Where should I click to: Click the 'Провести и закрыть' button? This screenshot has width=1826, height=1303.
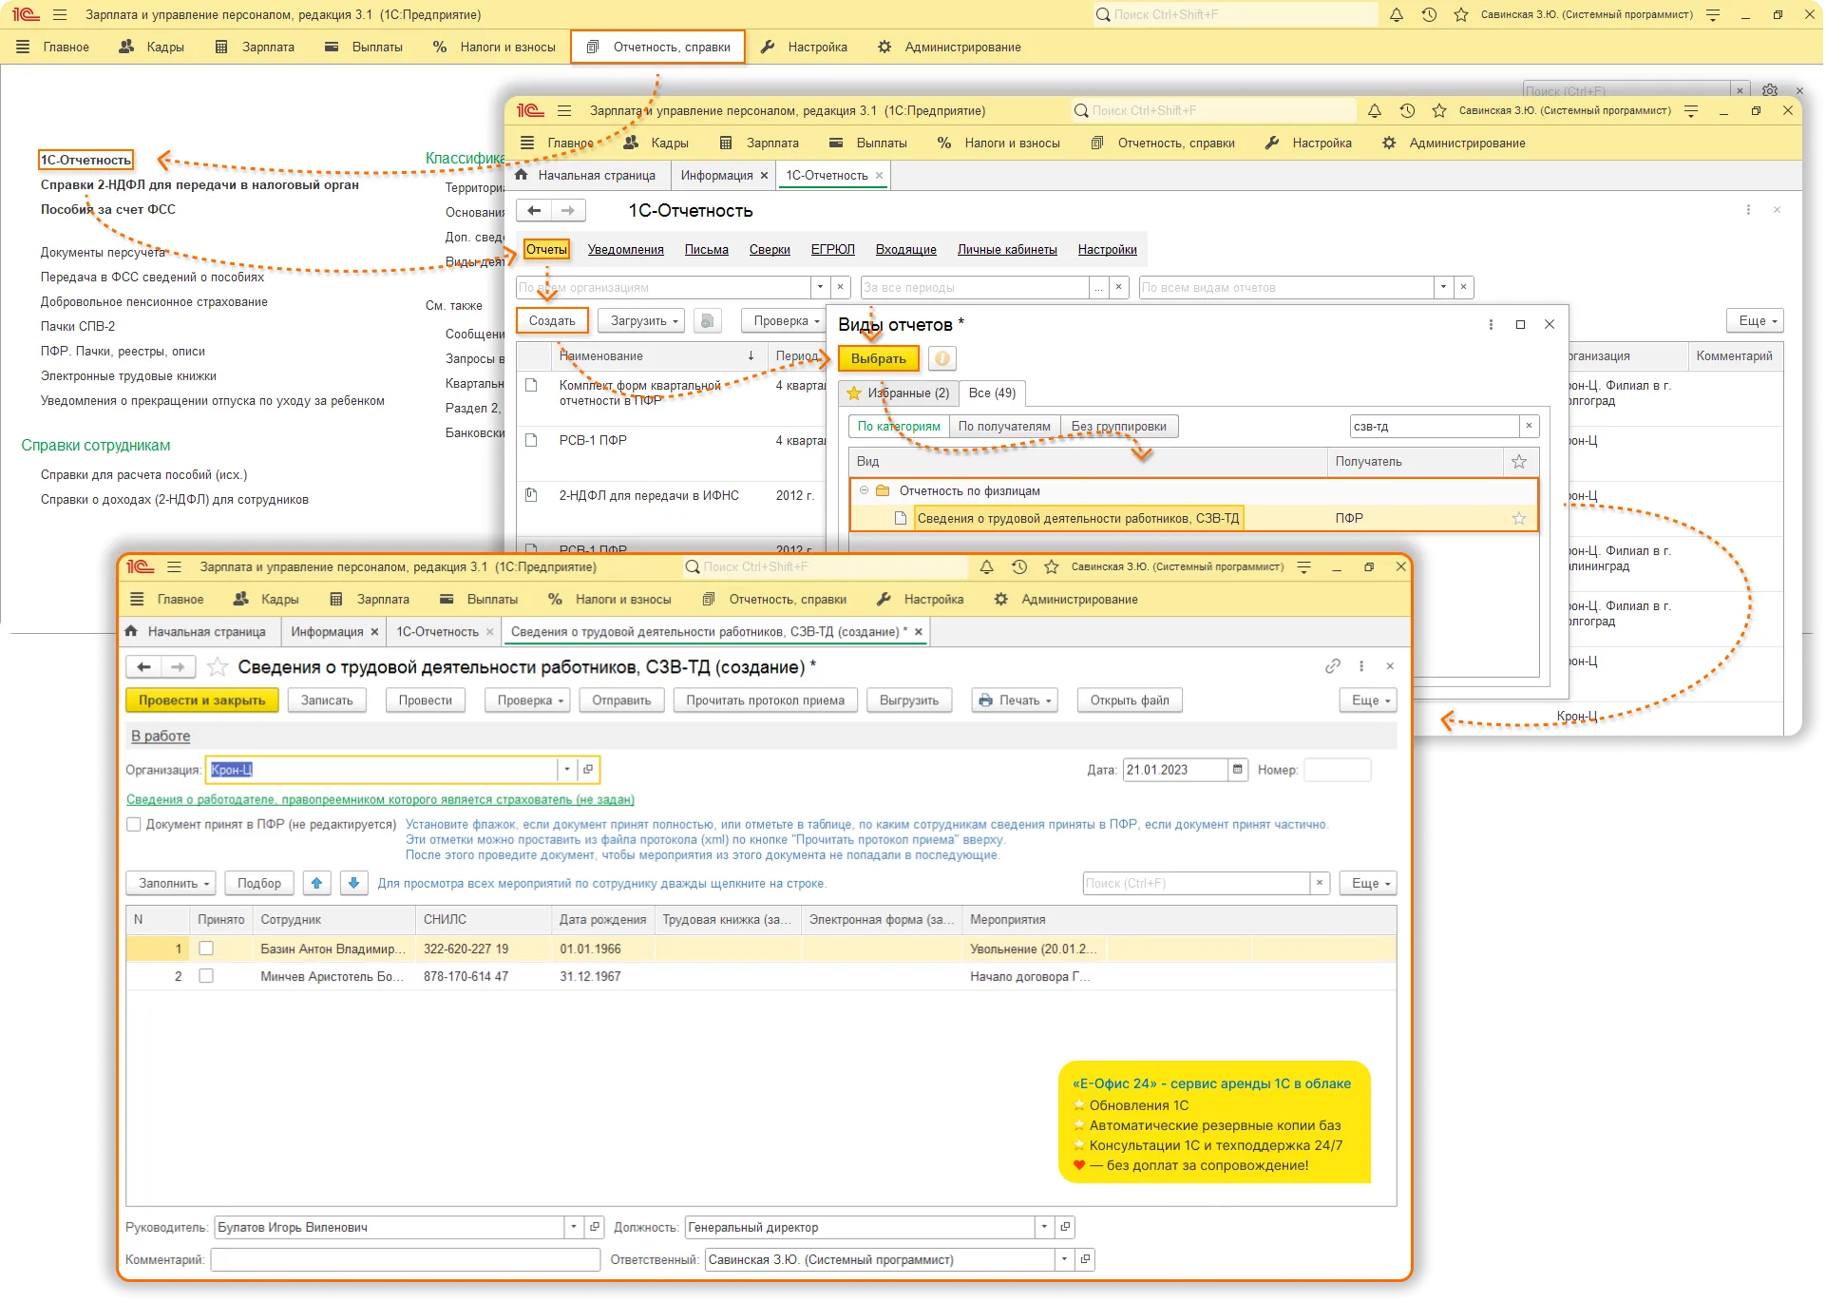[x=202, y=700]
